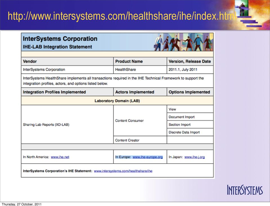Click the 'Document Import' option cell
This screenshot has height=206, width=270.
pyautogui.click(x=190, y=117)
